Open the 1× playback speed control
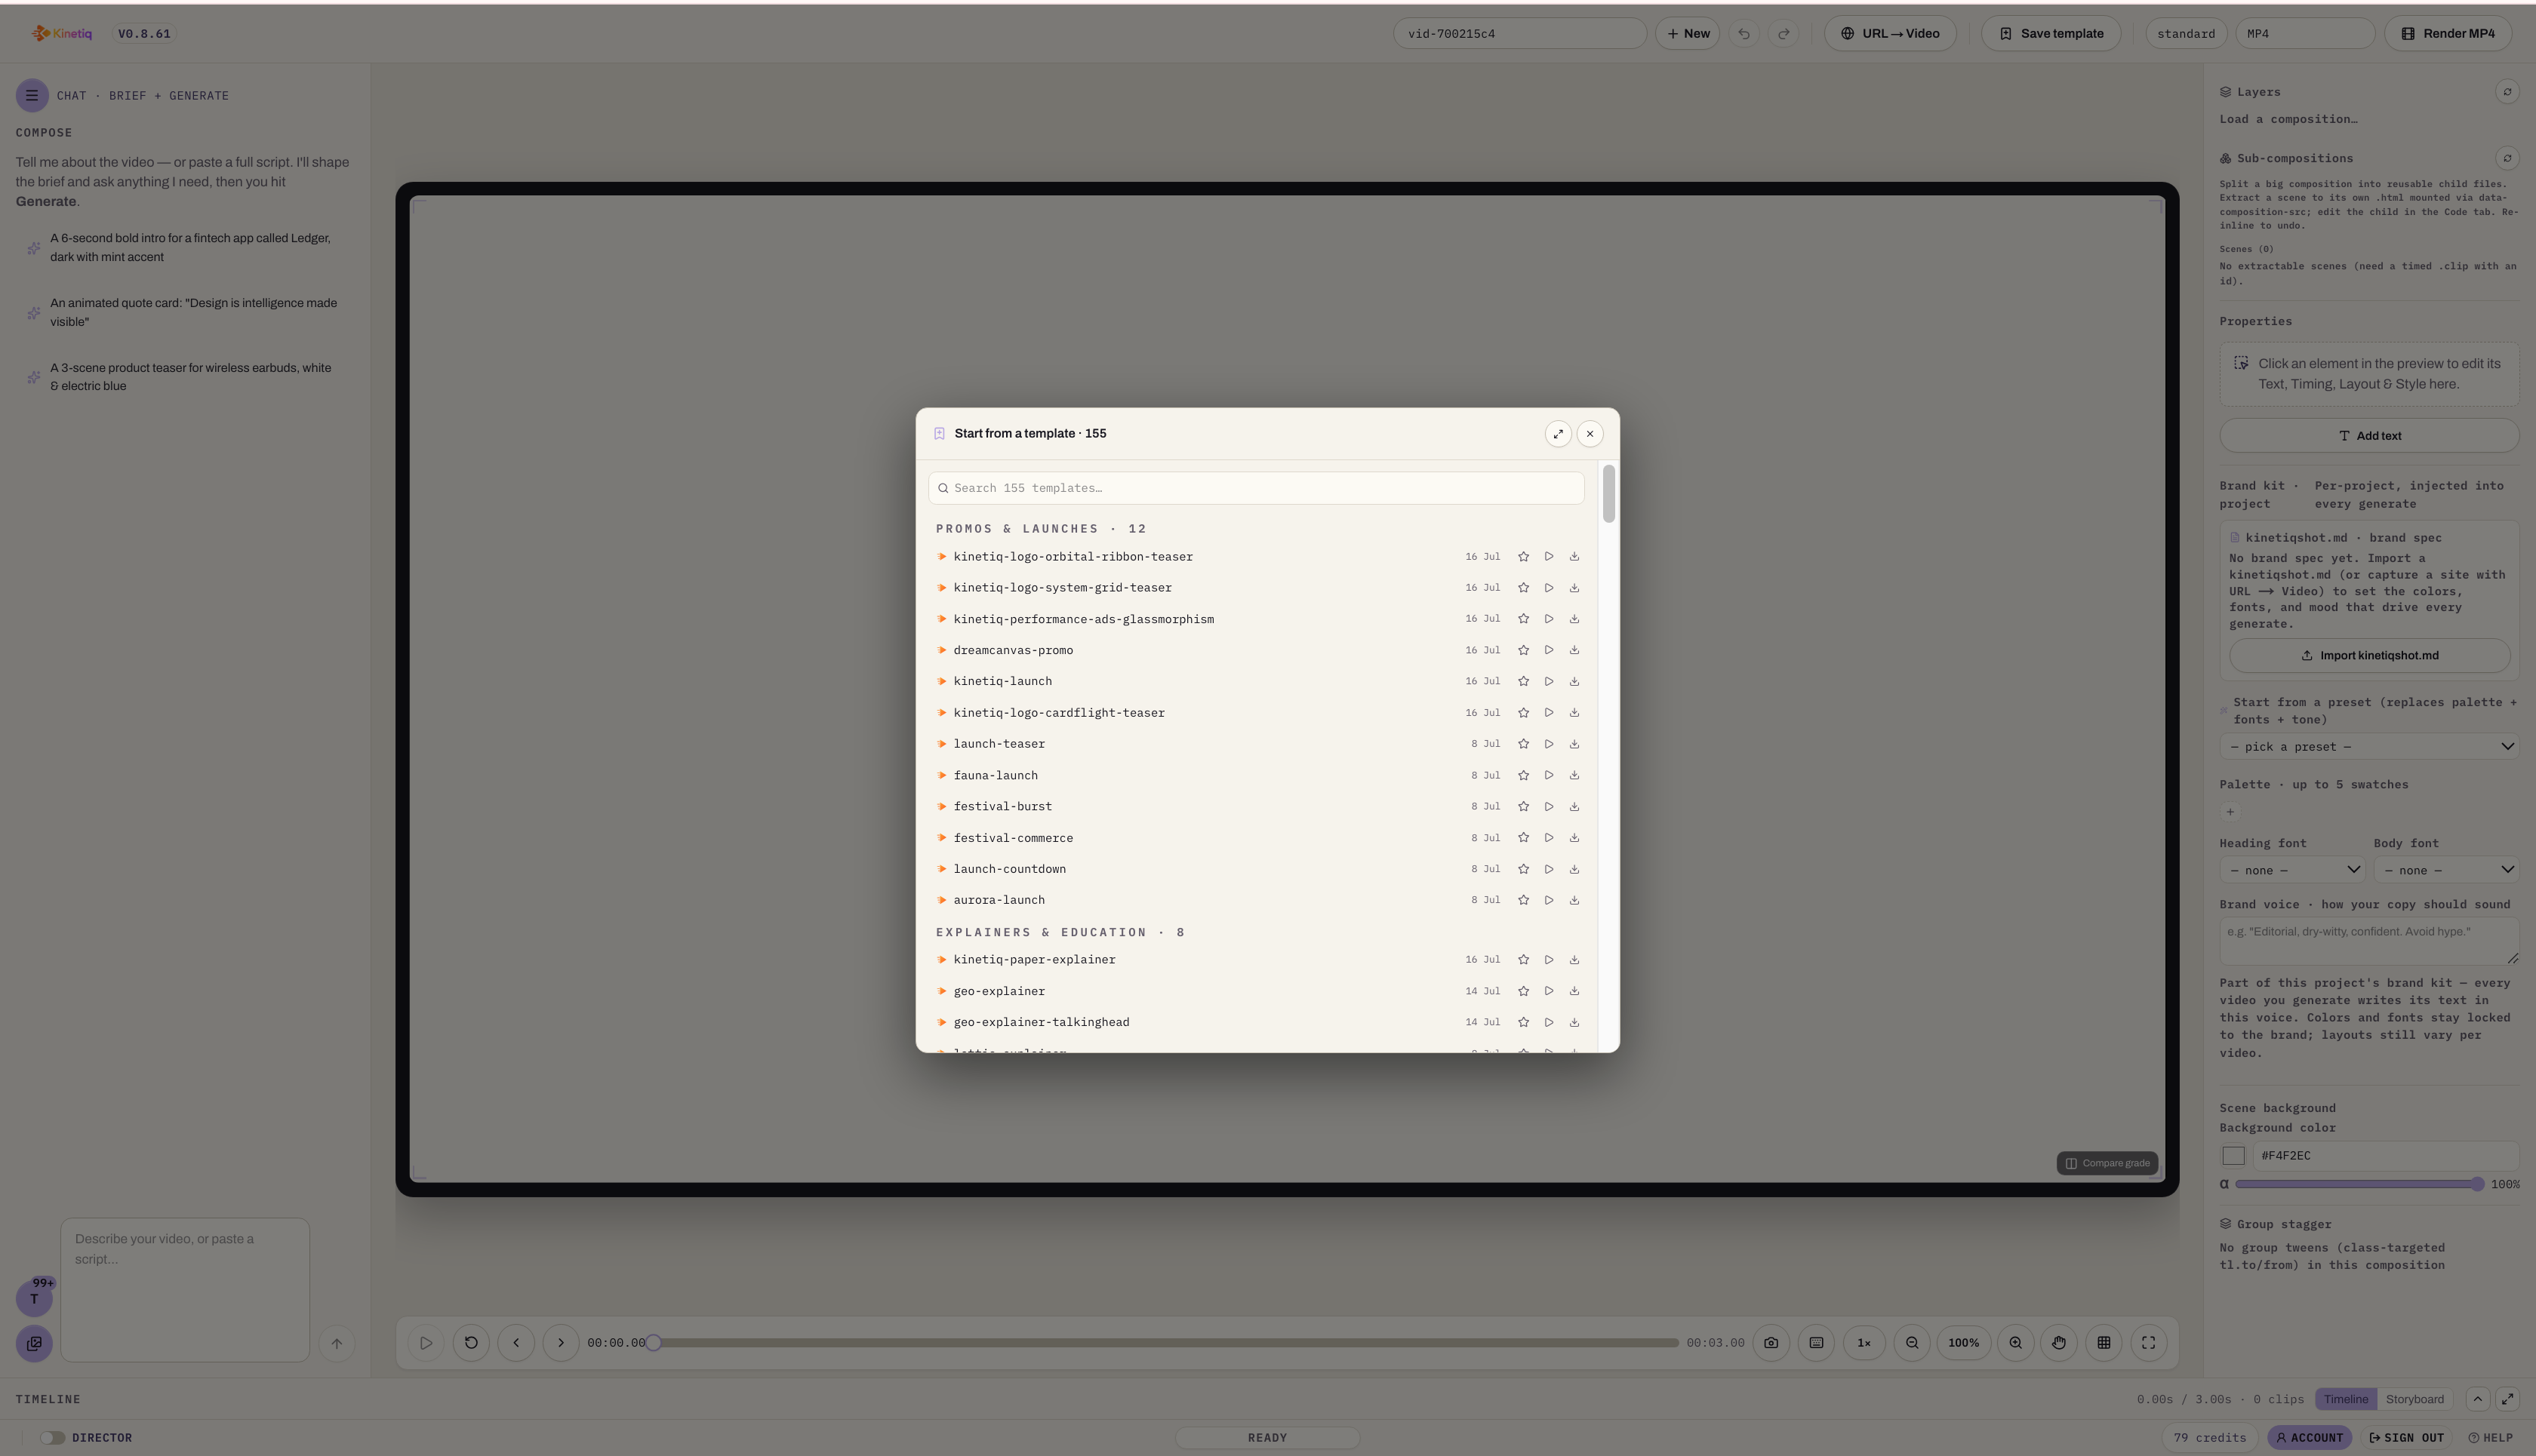The image size is (2536, 1456). point(1864,1343)
